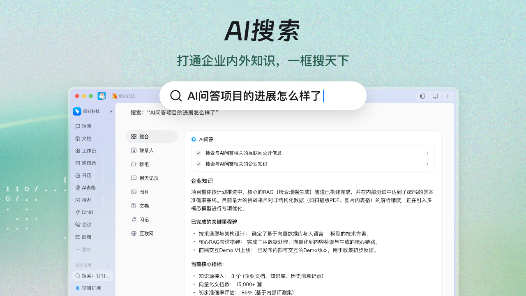526x296 pixels.
Task: Toggle the 请勿打扰 do-not-disturb status
Action: click(x=123, y=96)
